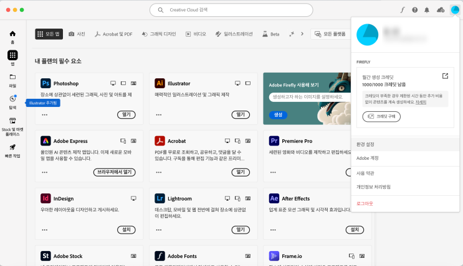
Task: Open Illustrator more options ellipsis
Action: [x=159, y=114]
